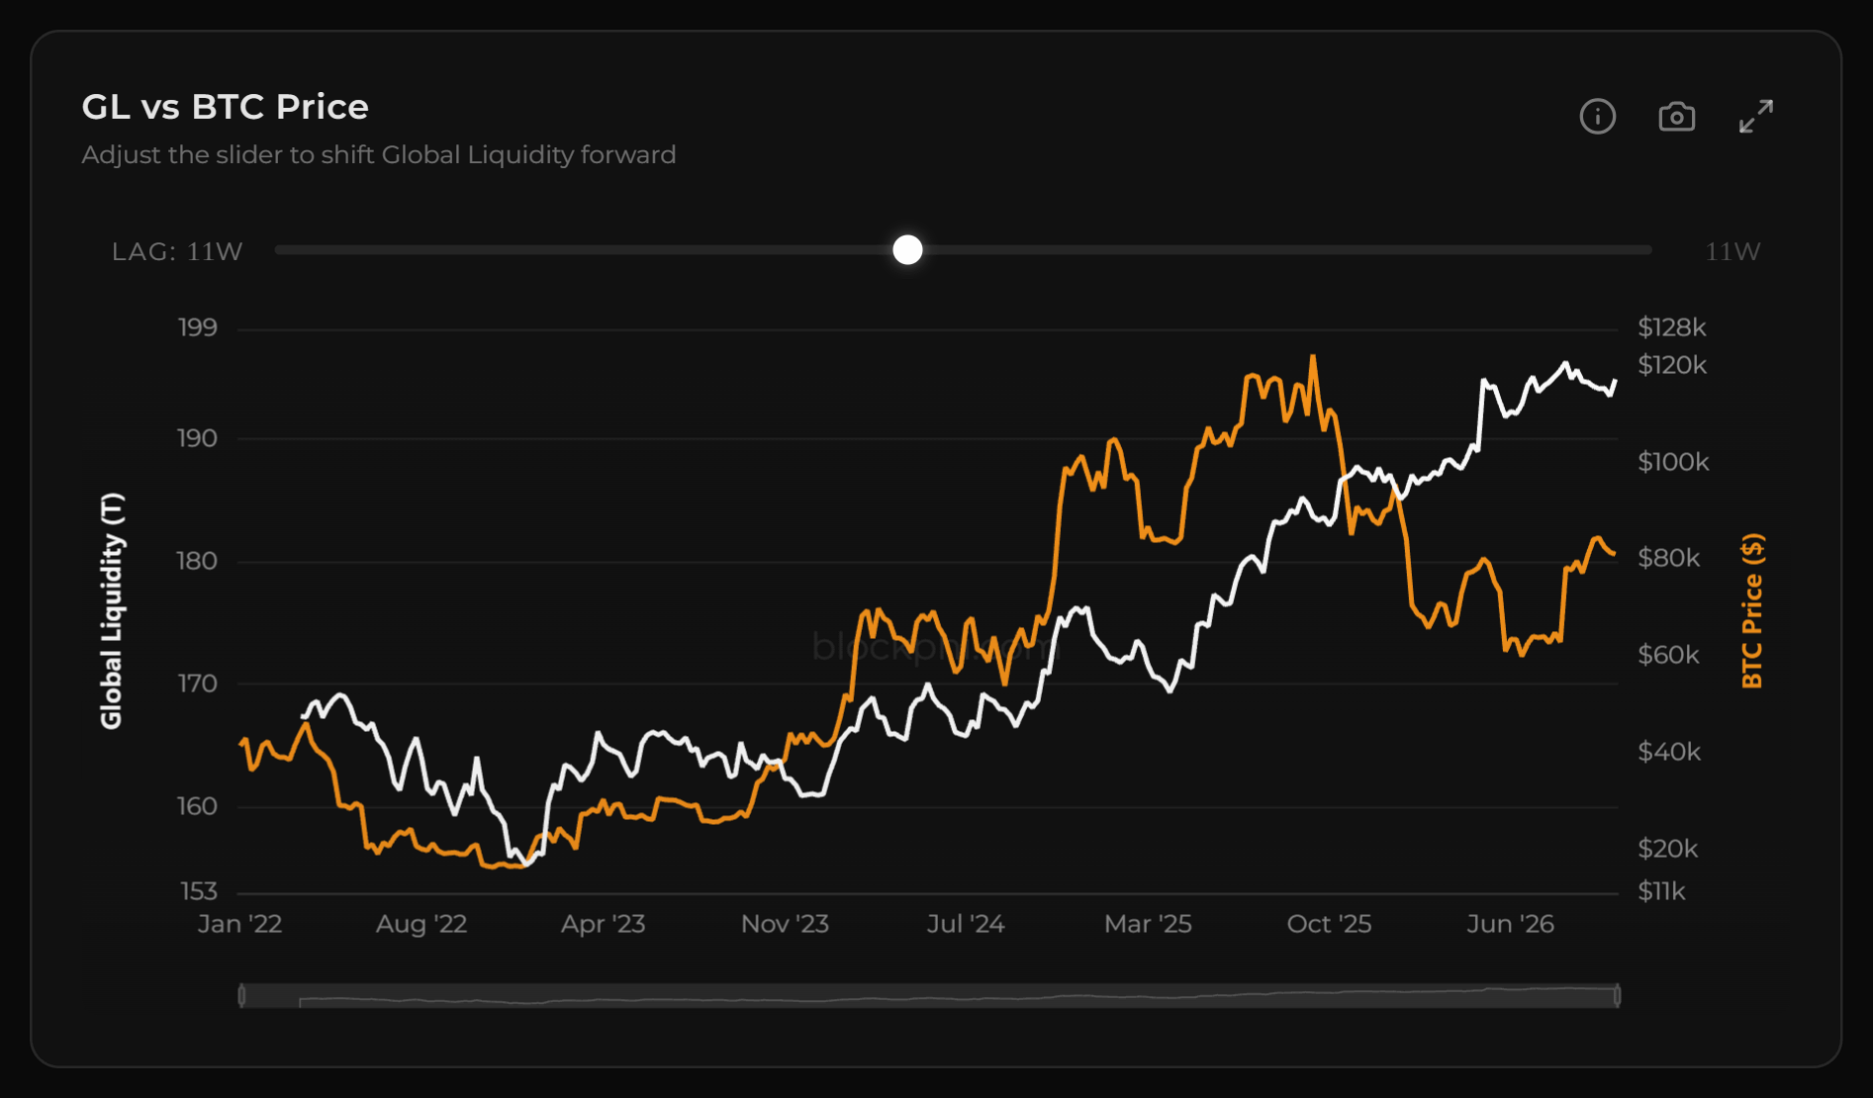Click the "Mar '25" date label
The height and width of the screenshot is (1098, 1873).
(1148, 924)
